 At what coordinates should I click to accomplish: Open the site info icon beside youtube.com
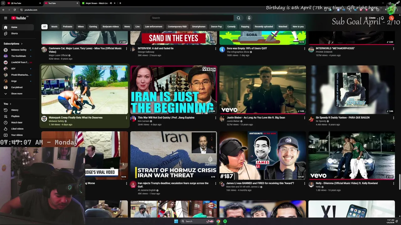(21, 10)
